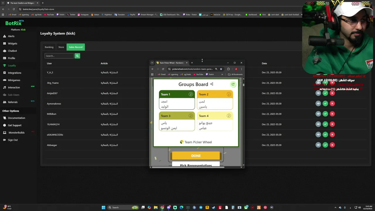Click the share icon beside Groups Board
375x211 pixels.
(x=212, y=84)
